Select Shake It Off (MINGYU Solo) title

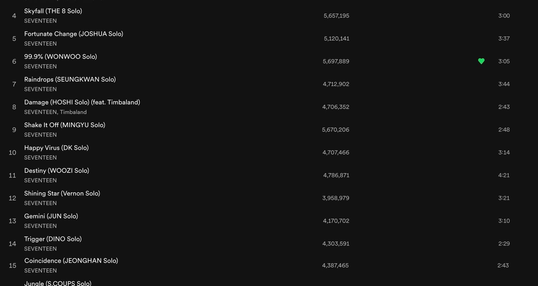coord(65,125)
